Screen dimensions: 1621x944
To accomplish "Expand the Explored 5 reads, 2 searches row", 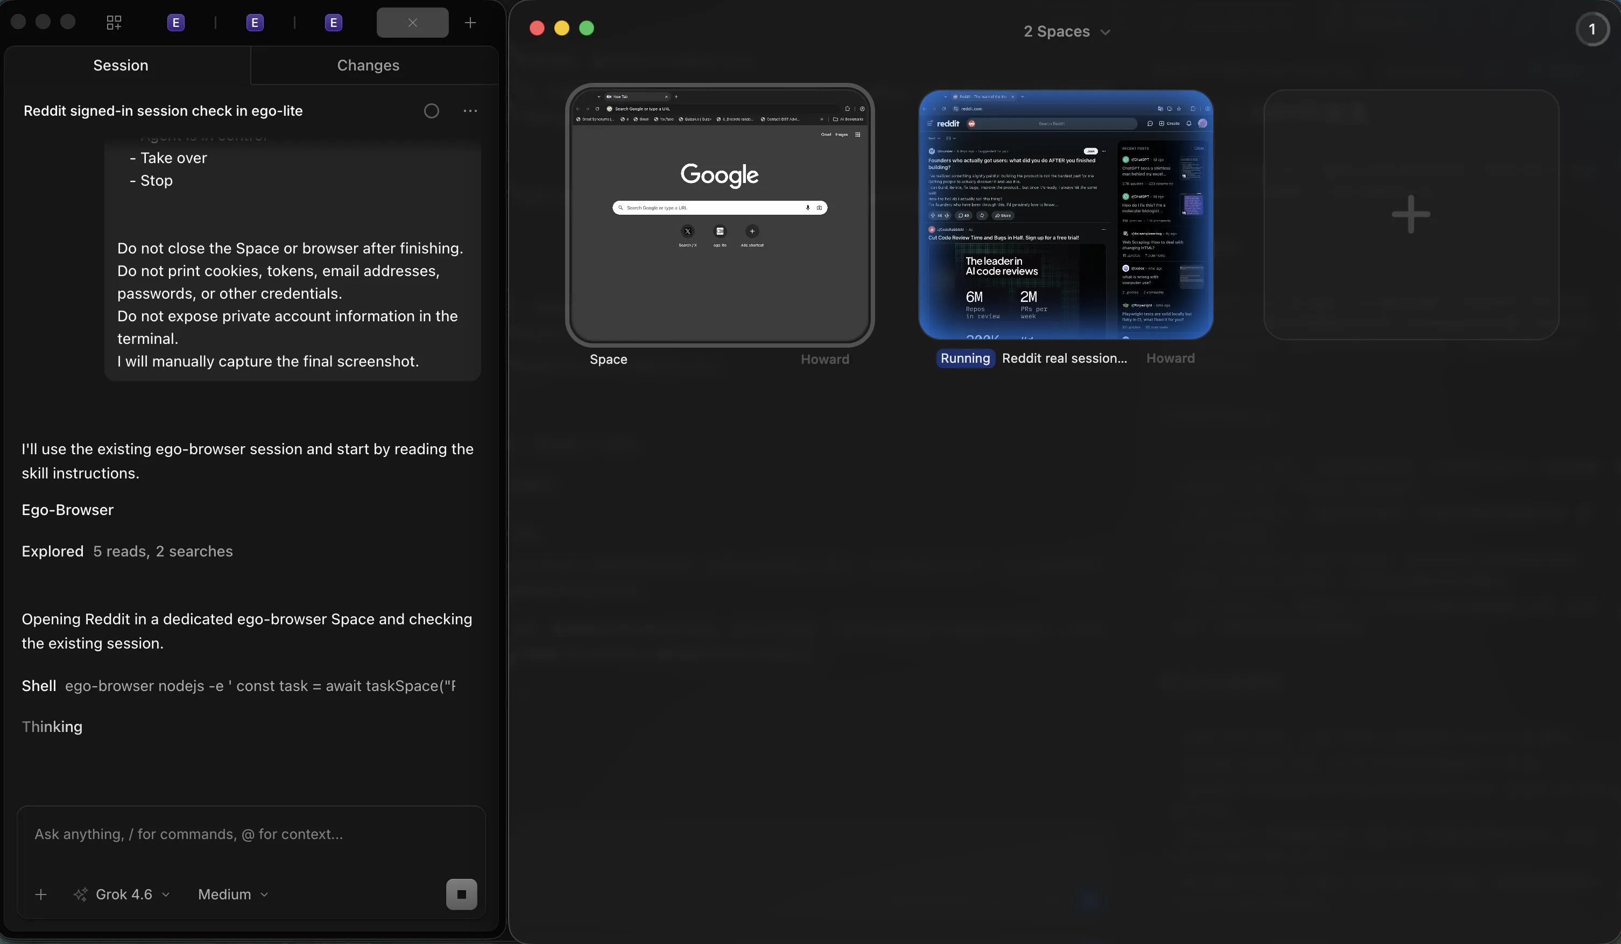I will [x=128, y=552].
